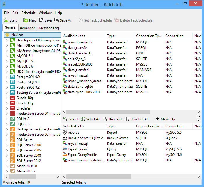Expand the Oracle 11g tree node

click(7, 103)
